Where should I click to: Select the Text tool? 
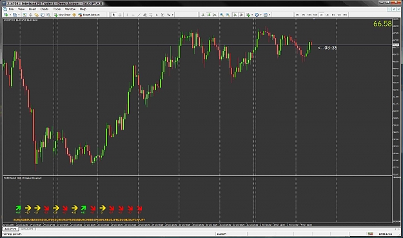pos(157,15)
